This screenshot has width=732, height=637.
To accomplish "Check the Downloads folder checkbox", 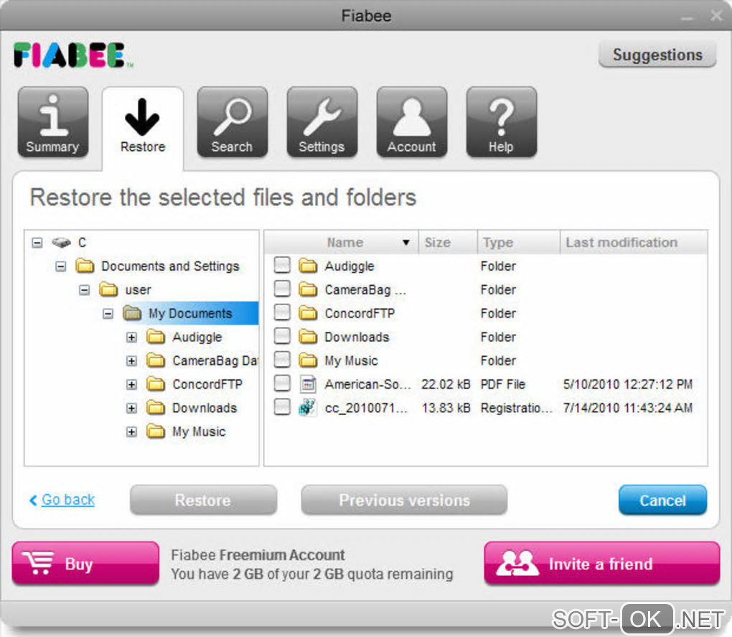I will (282, 336).
